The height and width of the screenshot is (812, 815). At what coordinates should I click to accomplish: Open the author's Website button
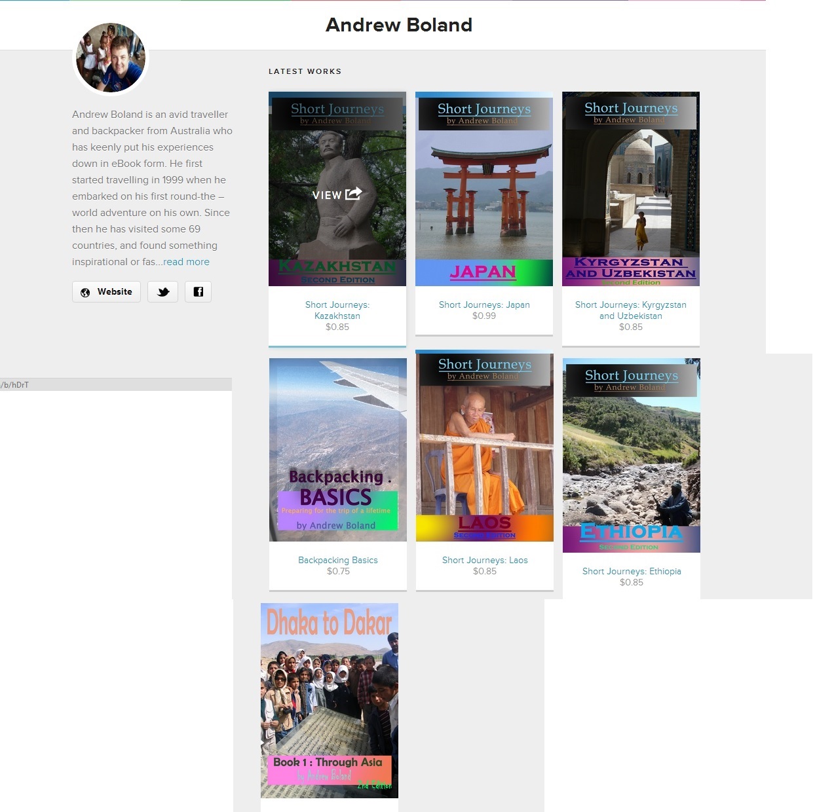click(106, 292)
